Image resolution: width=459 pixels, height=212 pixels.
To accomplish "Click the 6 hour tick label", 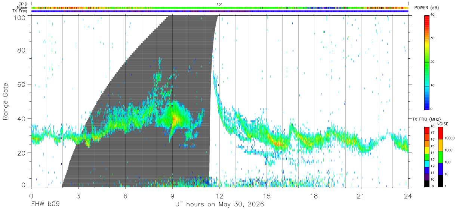I will tap(125, 196).
